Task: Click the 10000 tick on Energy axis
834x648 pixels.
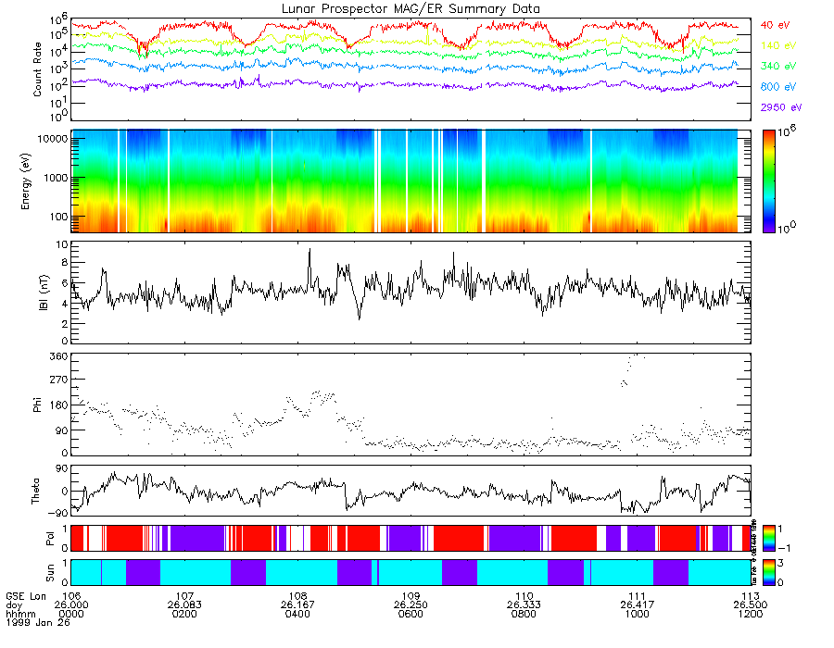Action: pos(52,139)
